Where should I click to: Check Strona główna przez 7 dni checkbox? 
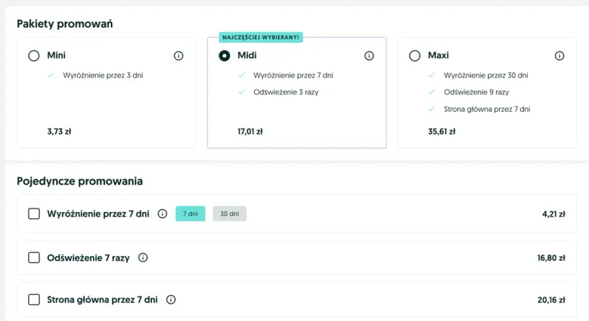[x=34, y=300]
